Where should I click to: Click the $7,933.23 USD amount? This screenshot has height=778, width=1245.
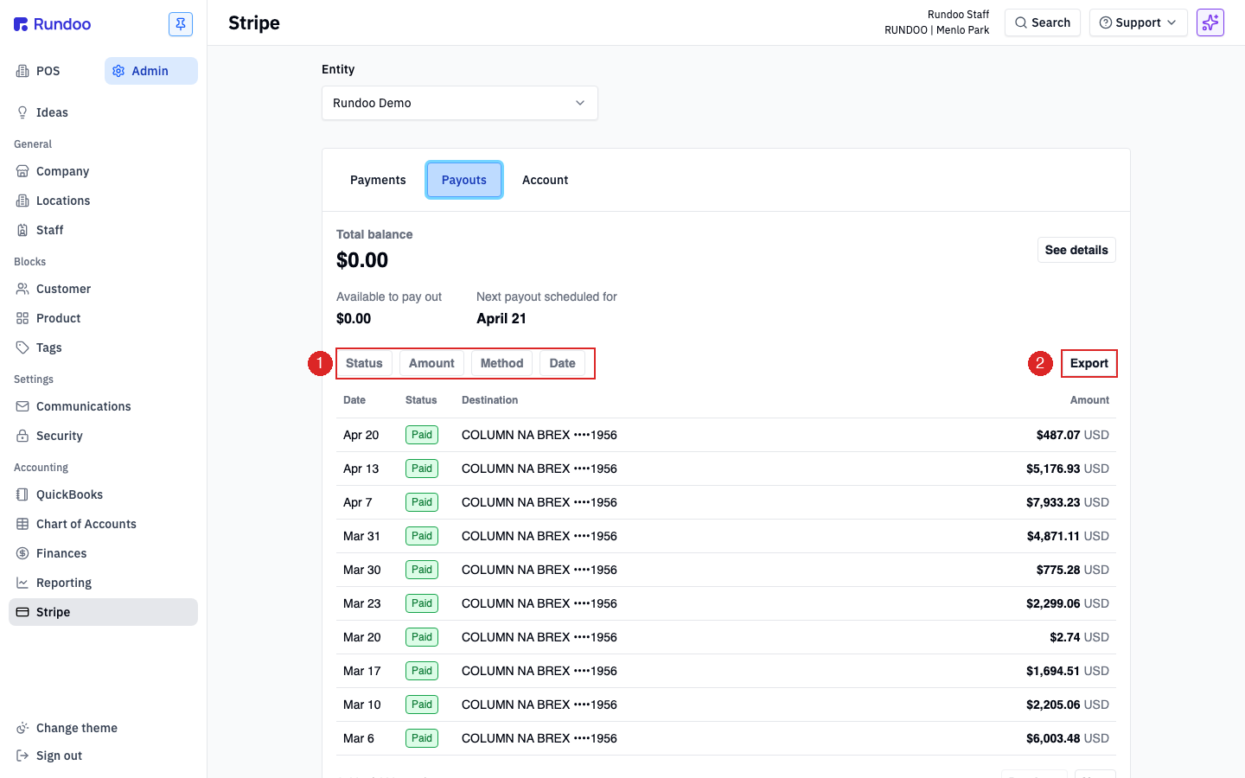coord(1068,502)
